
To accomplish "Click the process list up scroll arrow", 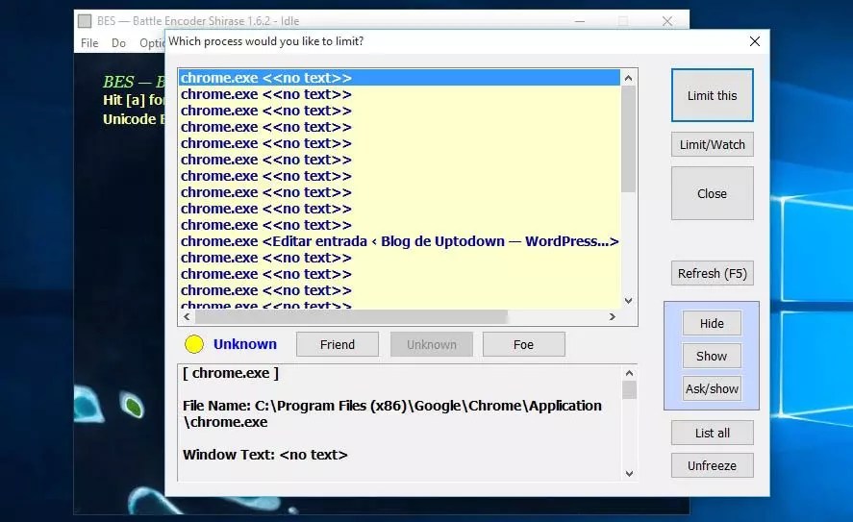I will (628, 78).
